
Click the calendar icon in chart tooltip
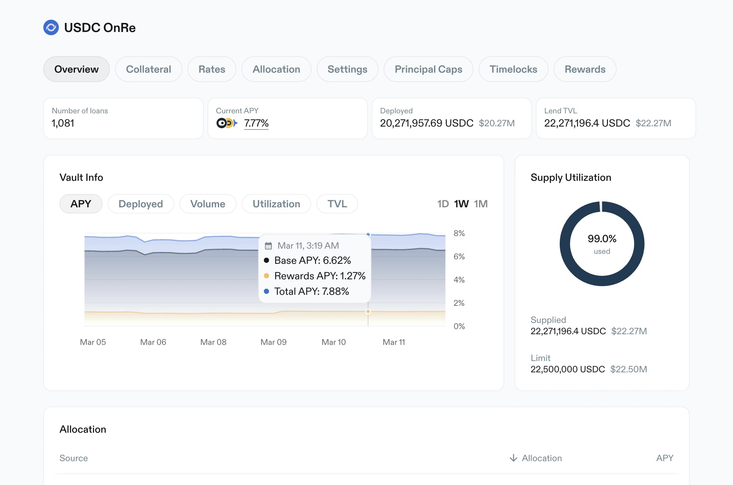268,246
